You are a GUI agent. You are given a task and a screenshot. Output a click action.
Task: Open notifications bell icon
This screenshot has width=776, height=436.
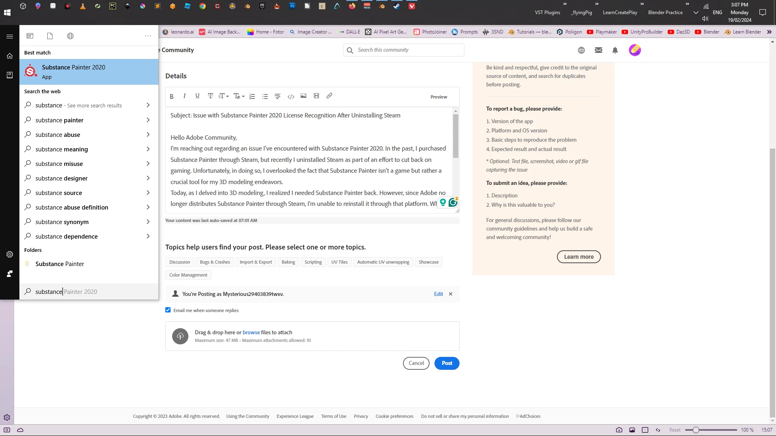pyautogui.click(x=615, y=50)
